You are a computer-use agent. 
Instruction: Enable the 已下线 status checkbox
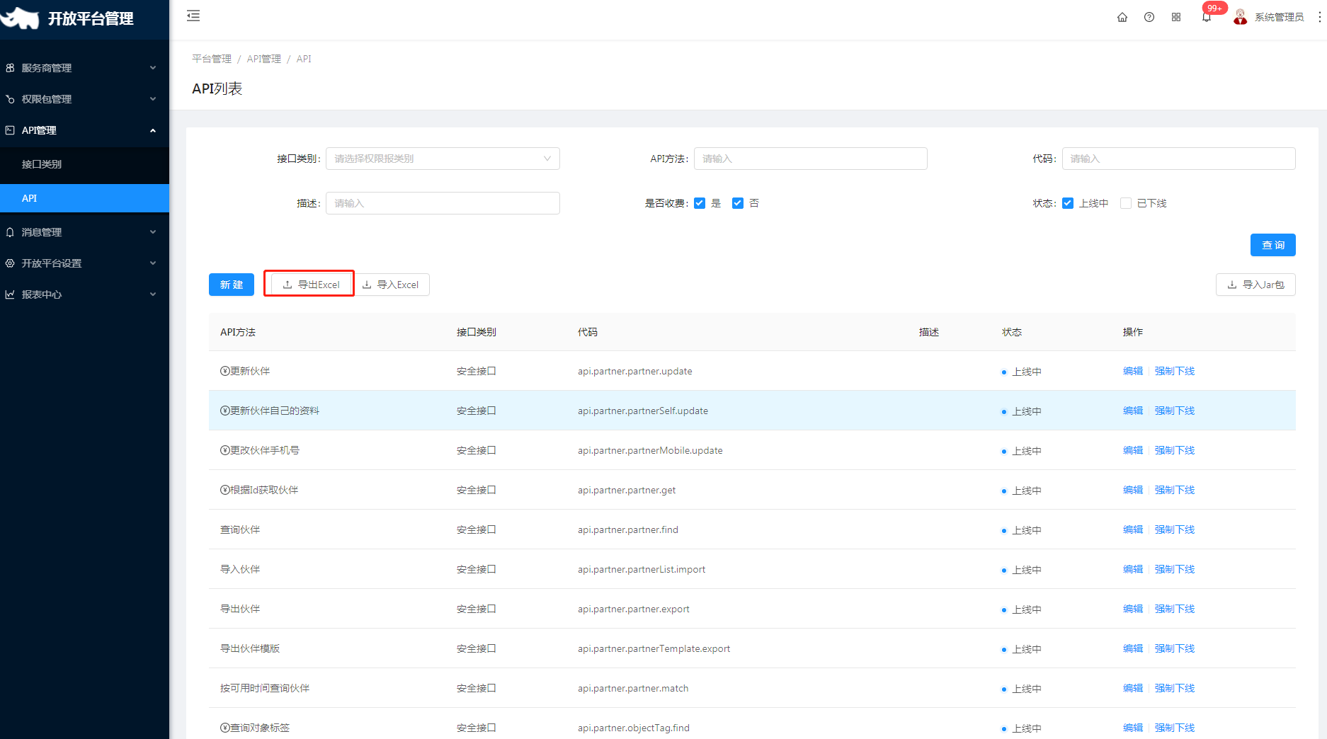(x=1126, y=203)
